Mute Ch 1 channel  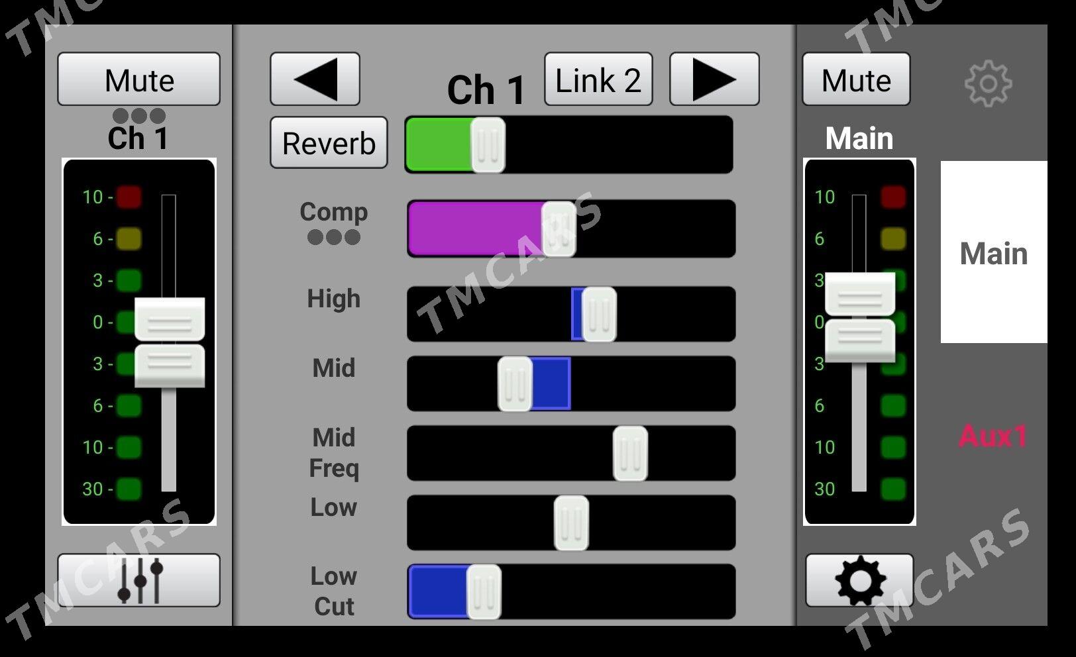pos(139,79)
